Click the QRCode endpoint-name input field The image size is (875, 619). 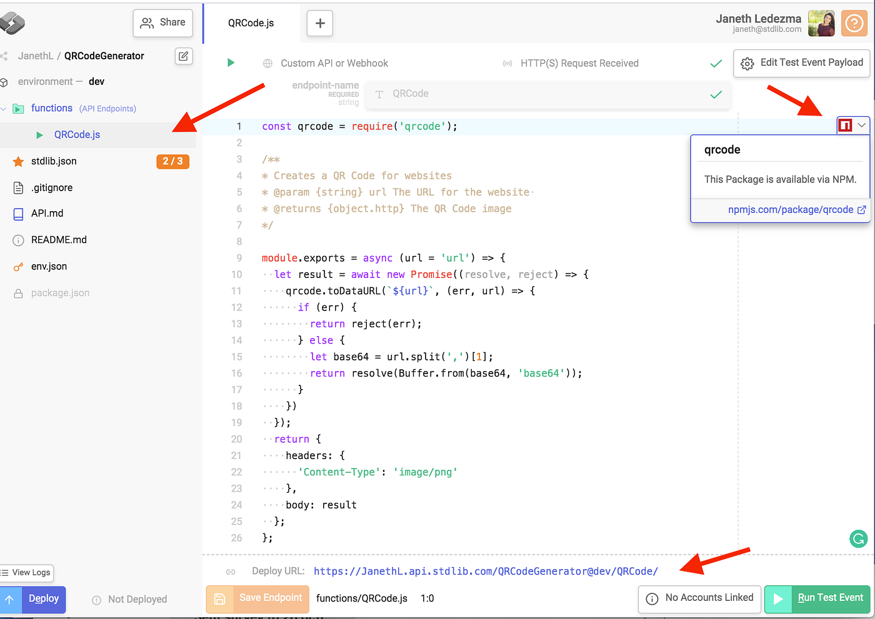[547, 94]
